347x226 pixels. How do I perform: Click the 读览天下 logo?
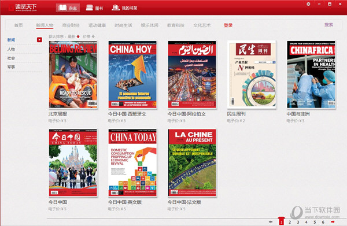pyautogui.click(x=23, y=8)
